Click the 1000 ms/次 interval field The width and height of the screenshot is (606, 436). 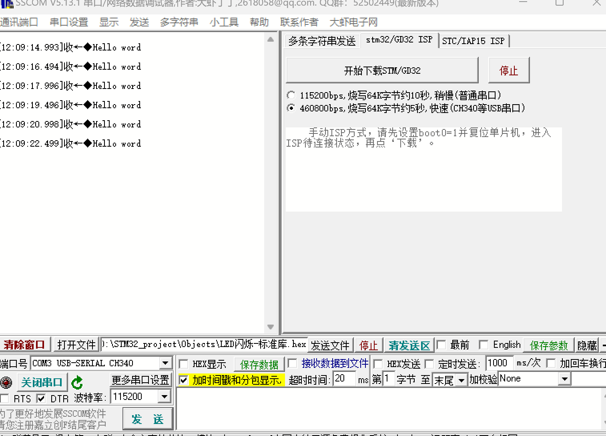[500, 363]
